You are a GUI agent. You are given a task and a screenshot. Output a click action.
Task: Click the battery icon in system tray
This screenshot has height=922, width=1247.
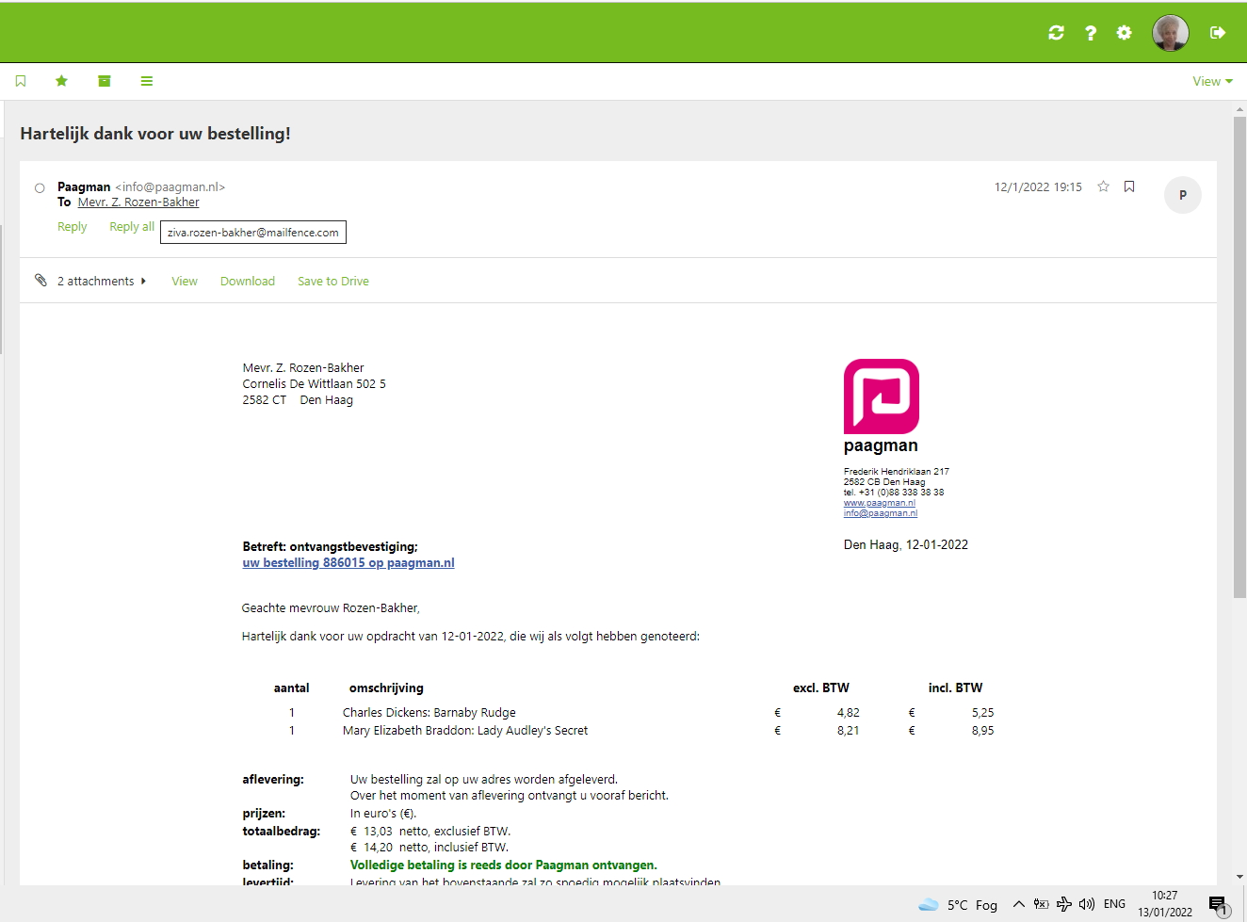tap(1041, 904)
